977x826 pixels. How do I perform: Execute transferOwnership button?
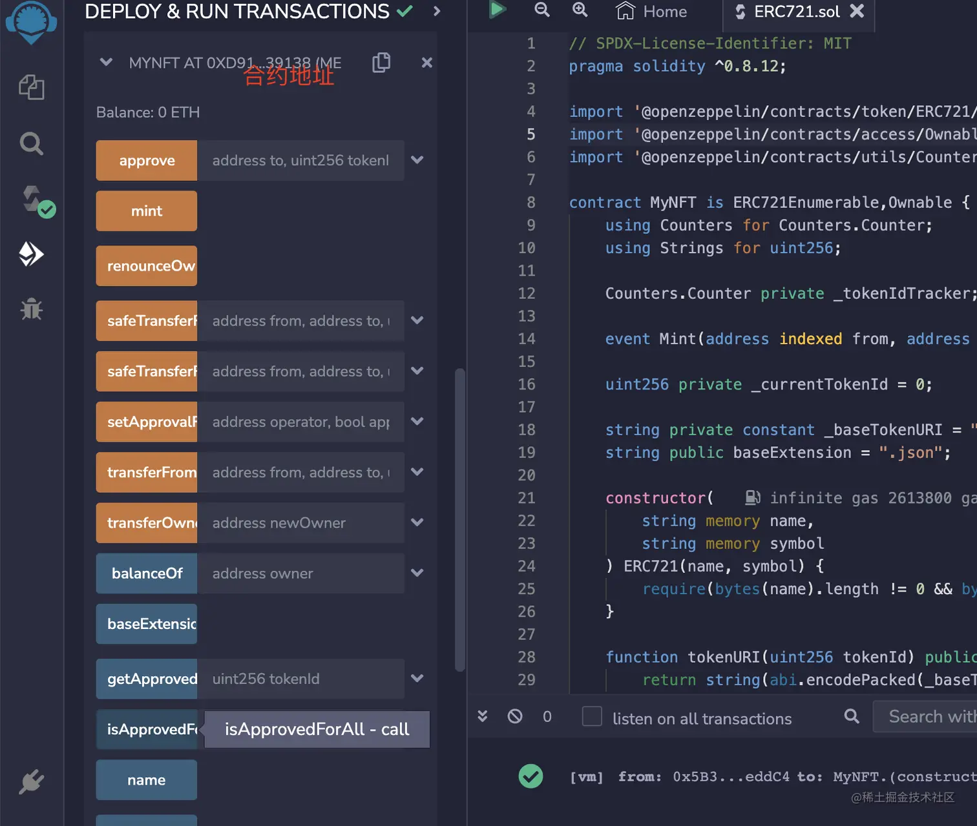(x=147, y=522)
